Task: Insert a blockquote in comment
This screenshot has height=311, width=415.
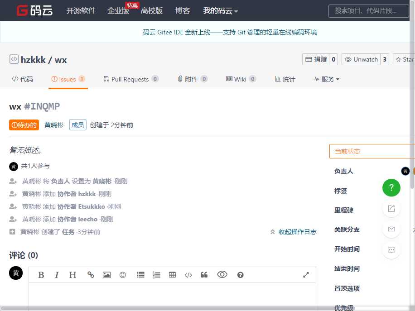Action: click(204, 275)
